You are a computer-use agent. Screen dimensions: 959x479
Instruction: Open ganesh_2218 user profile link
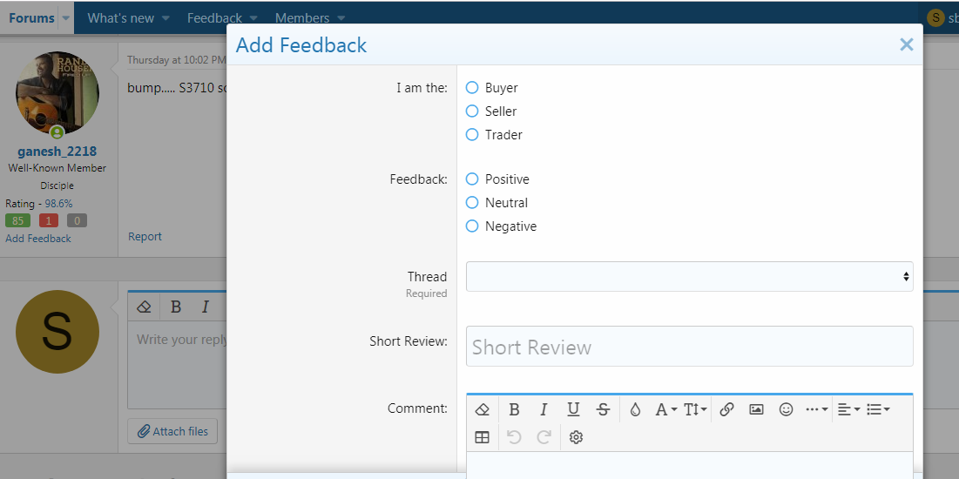57,151
